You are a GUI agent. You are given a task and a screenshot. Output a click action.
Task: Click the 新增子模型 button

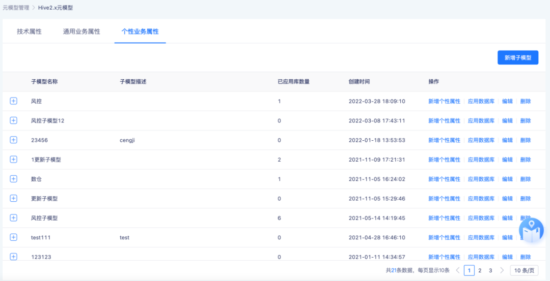point(517,58)
